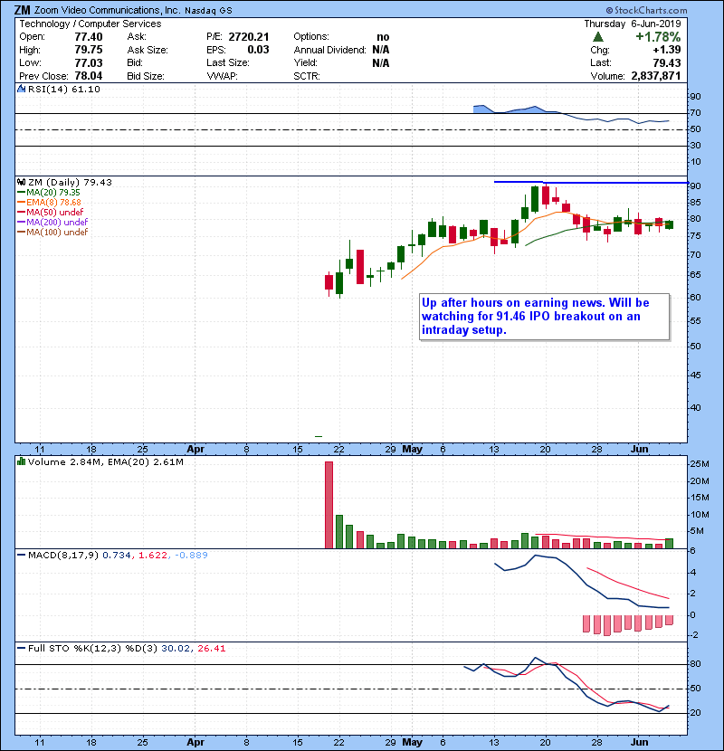Click the blue earnings annotation text box

click(x=543, y=316)
